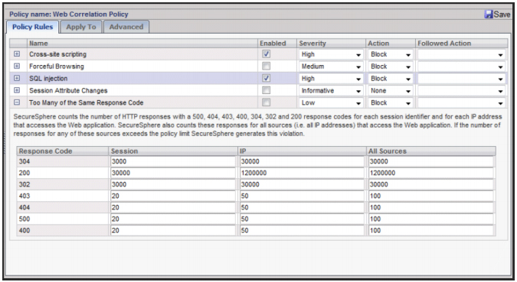The image size is (517, 282).
Task: Collapse Too Many of the Same Response Code
Action: click(17, 102)
